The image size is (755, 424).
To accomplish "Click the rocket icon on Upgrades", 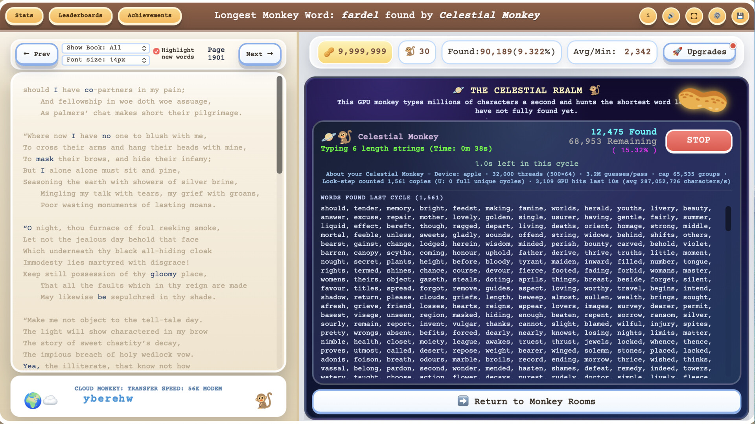I will (x=677, y=52).
